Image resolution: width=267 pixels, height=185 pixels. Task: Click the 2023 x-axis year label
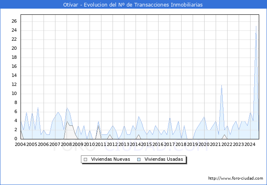(x=238, y=144)
